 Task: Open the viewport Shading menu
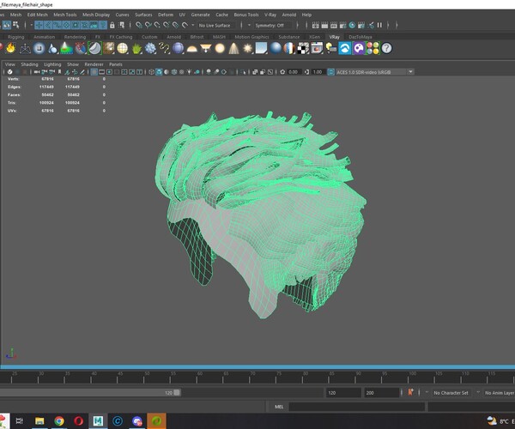click(29, 64)
